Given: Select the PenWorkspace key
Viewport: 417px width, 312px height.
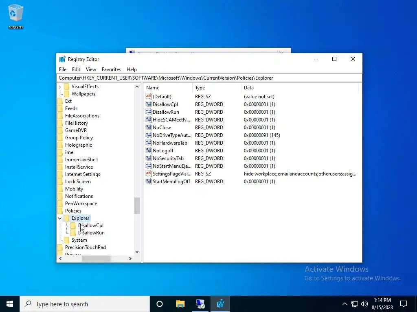Looking at the screenshot, I should pyautogui.click(x=81, y=204).
